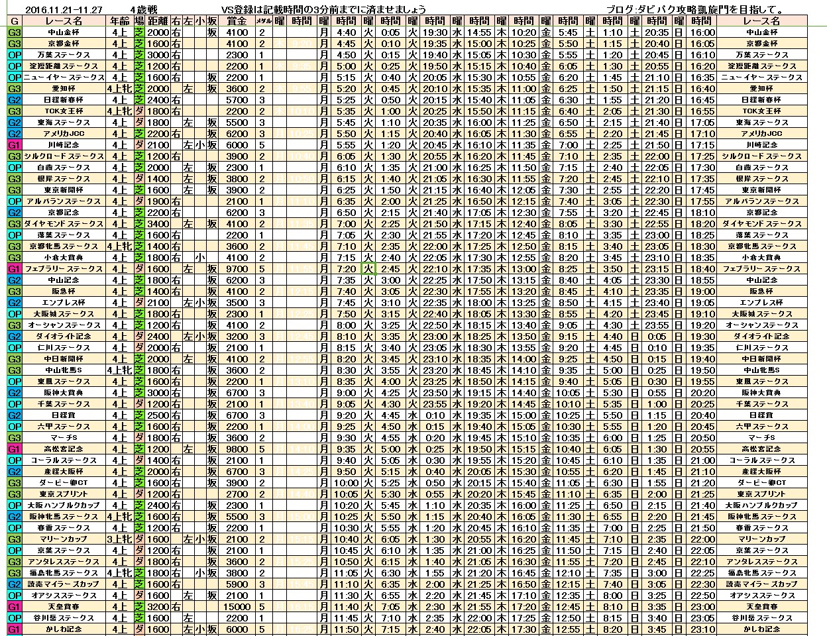
Task: Select the 2700 prize cell for 東京スプリント
Action: [237, 494]
